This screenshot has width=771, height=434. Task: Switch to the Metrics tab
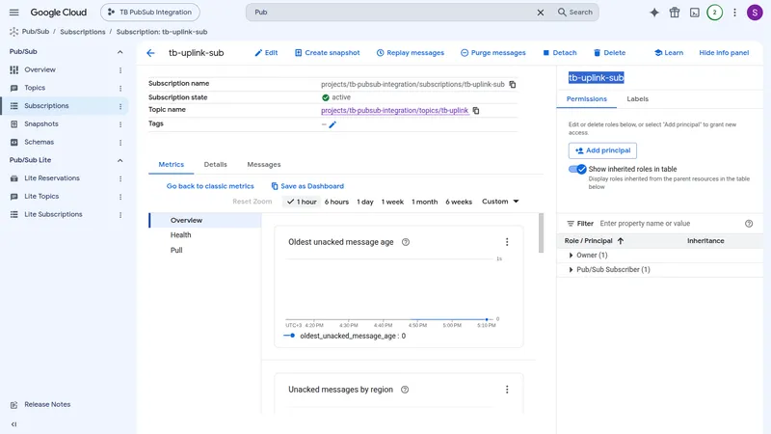[x=172, y=164]
